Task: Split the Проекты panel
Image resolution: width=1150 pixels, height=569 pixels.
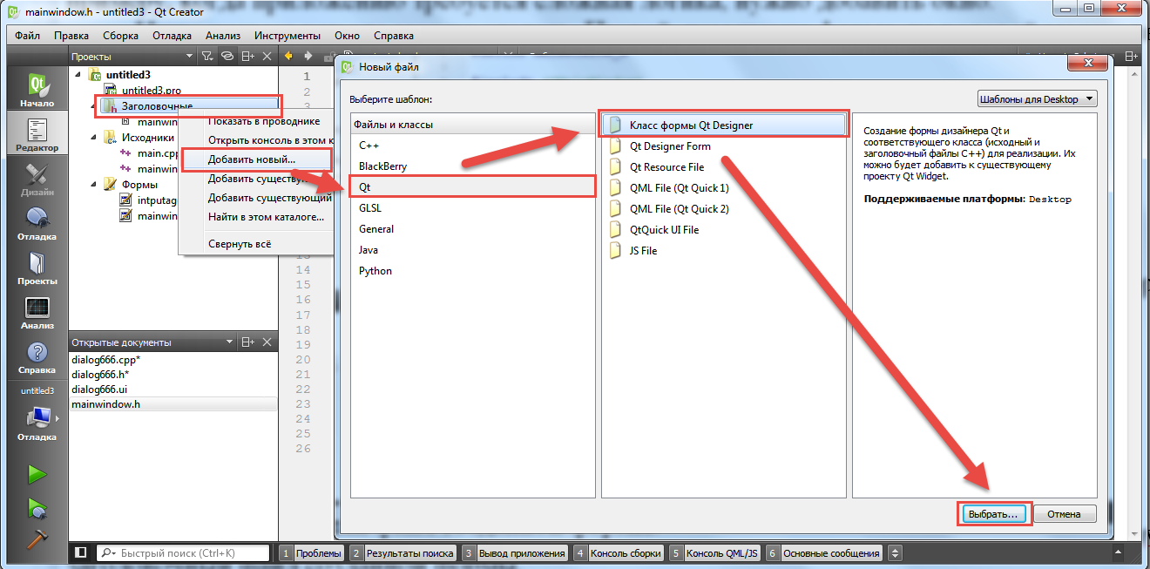Action: 248,56
